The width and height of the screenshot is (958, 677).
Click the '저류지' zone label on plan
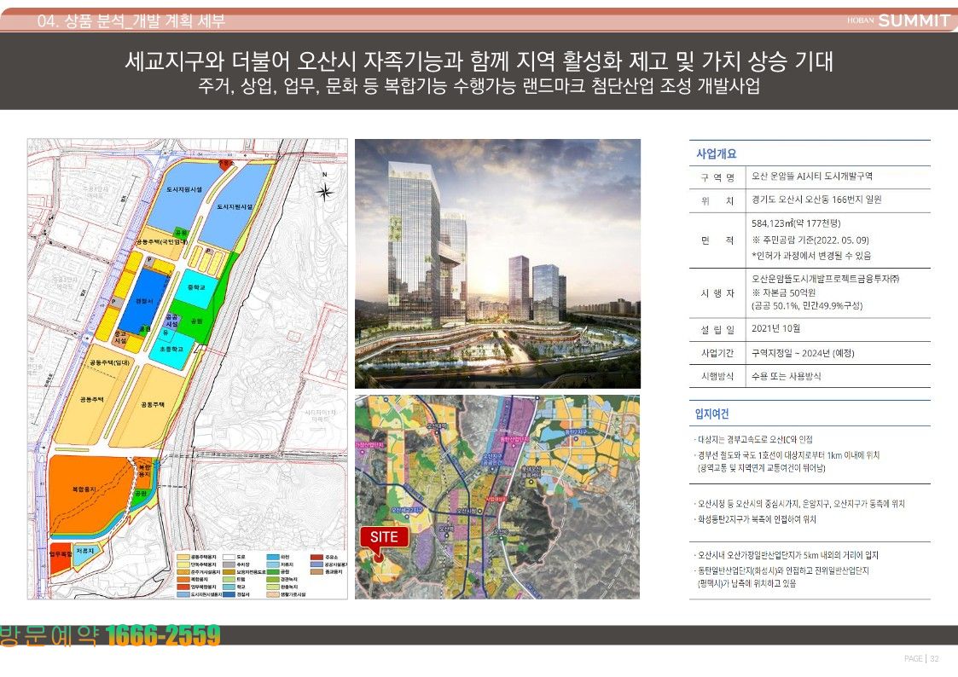pos(85,551)
